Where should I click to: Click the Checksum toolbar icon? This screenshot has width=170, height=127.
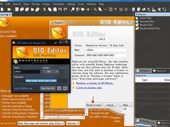(x=159, y=9)
